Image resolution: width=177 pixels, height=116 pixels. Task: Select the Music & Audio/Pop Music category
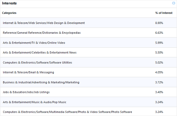point(88,102)
